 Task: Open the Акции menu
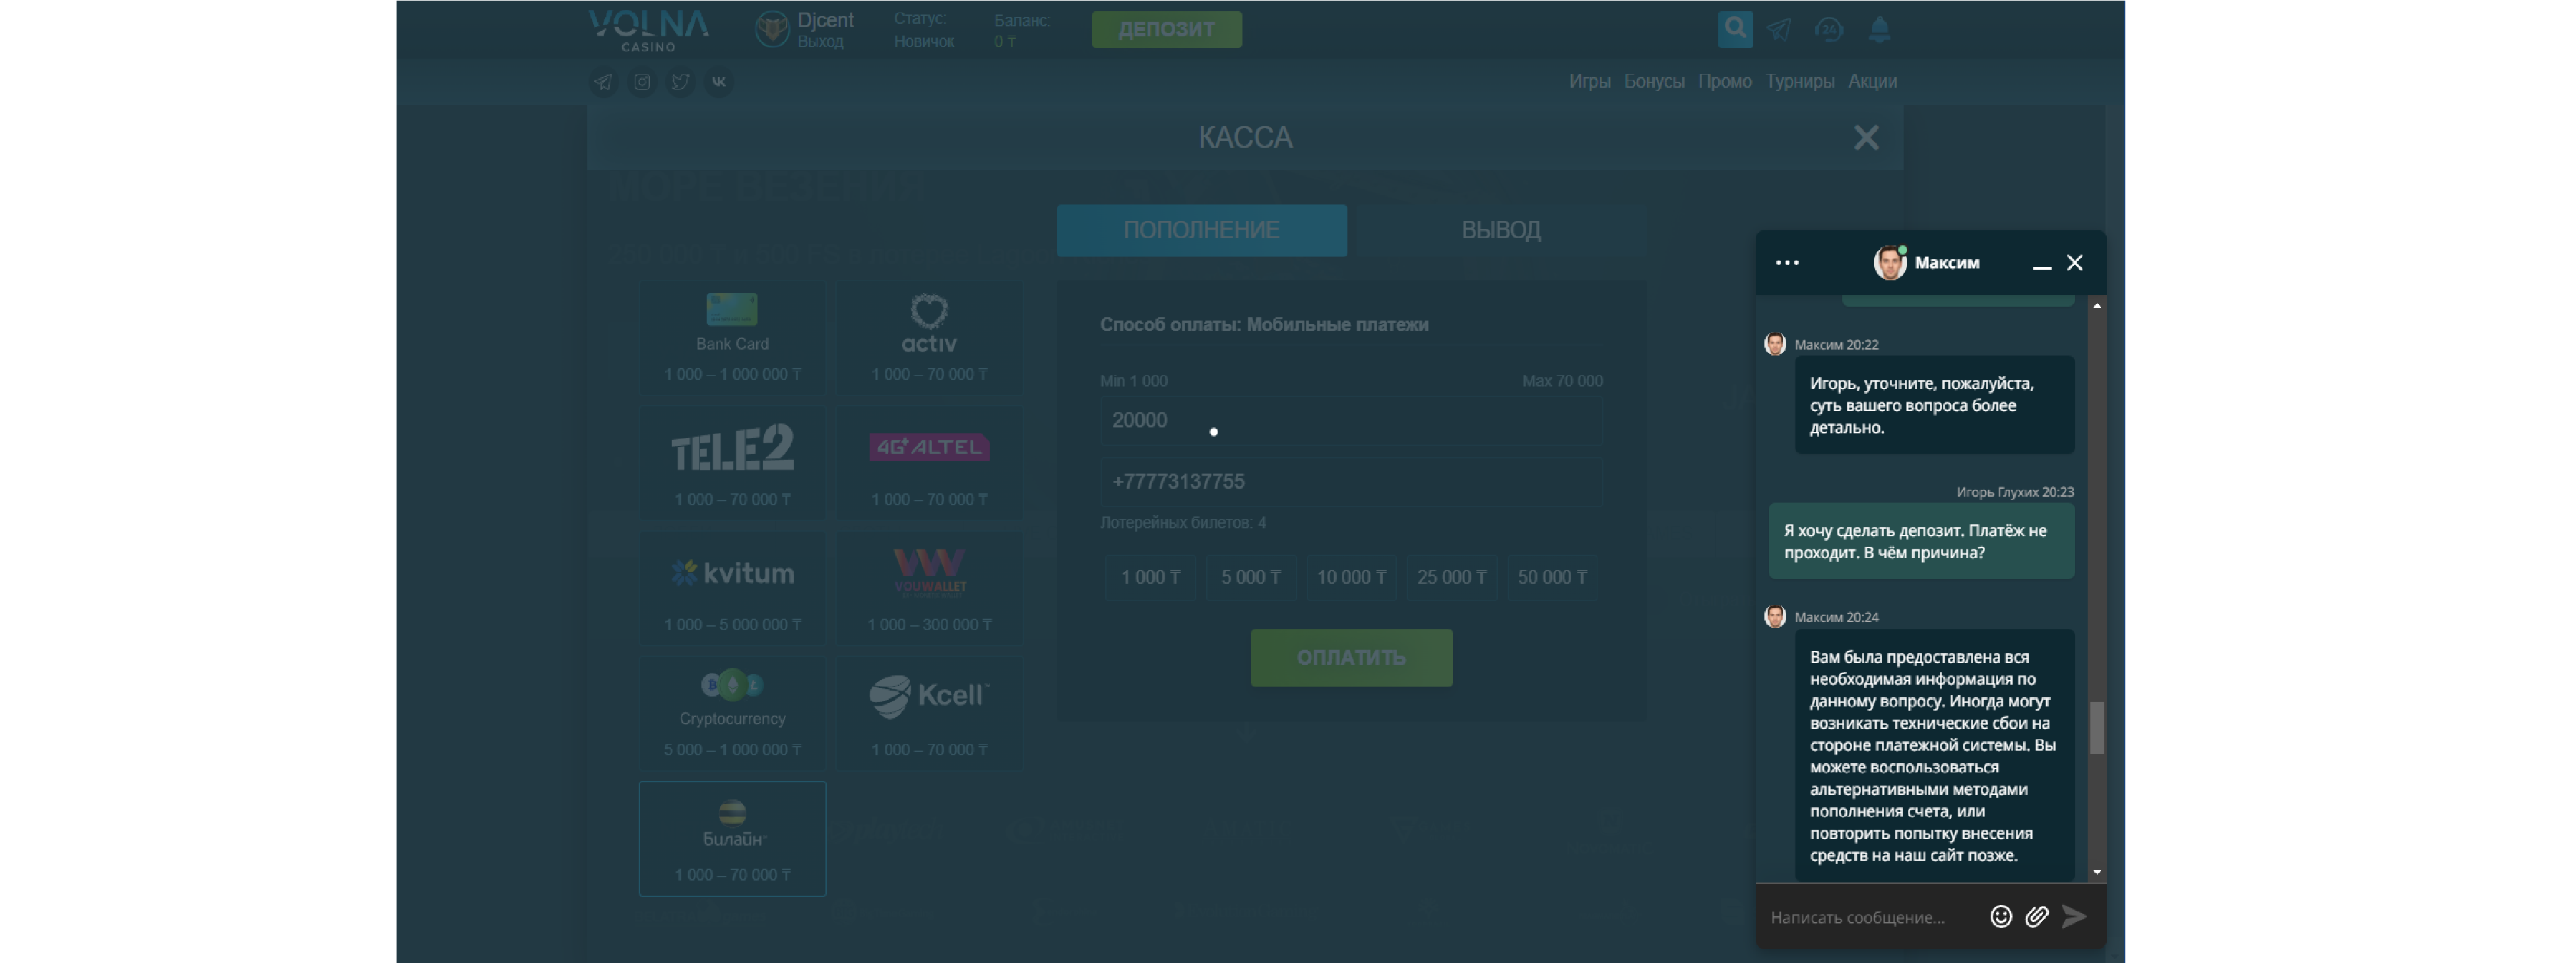coord(1872,81)
